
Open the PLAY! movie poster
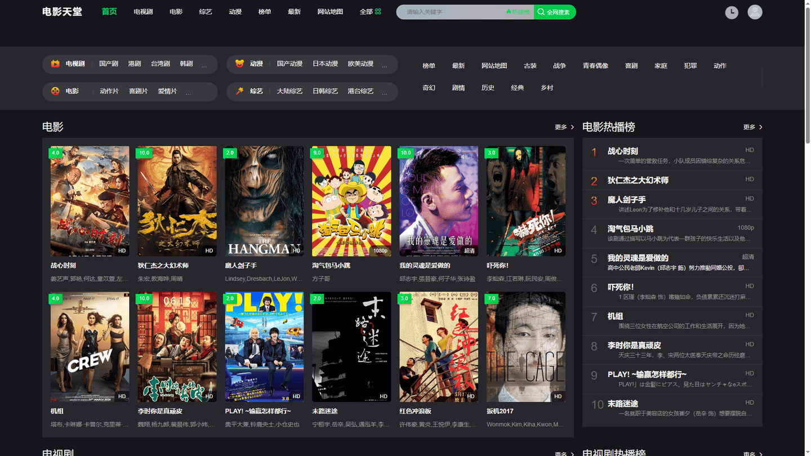click(264, 347)
